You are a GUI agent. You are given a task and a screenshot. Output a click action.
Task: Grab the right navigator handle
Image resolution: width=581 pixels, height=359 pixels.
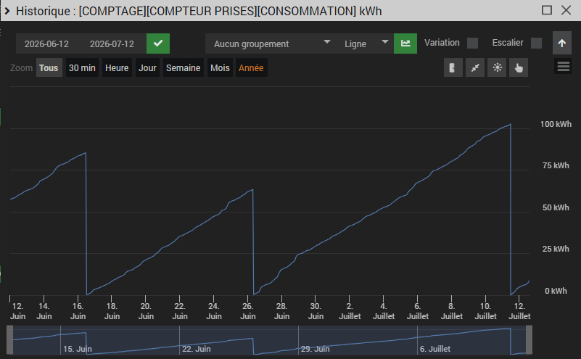529,339
